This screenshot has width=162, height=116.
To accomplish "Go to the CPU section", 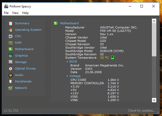I will [18, 36].
